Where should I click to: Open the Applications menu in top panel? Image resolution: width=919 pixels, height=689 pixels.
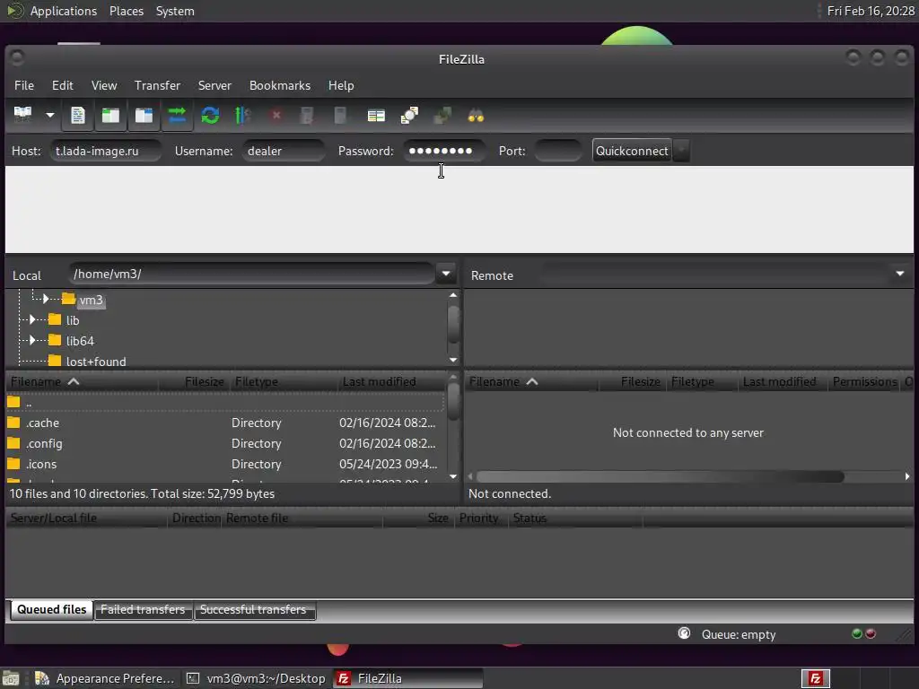tap(64, 11)
